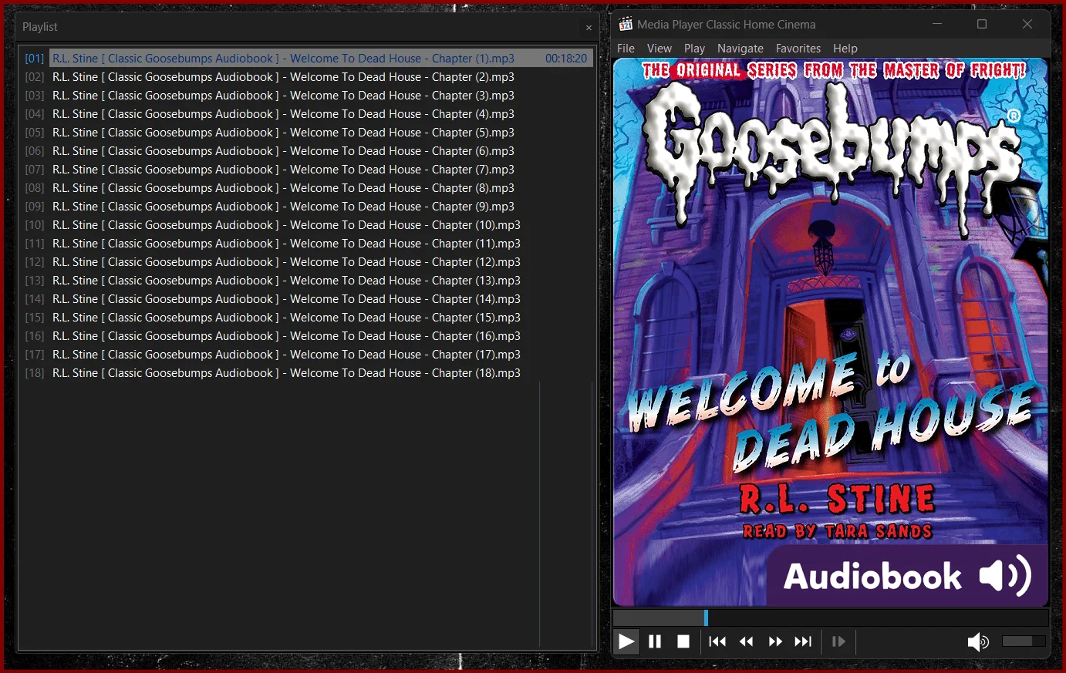1066x673 pixels.
Task: Click the single frame step button
Action: [x=838, y=641]
